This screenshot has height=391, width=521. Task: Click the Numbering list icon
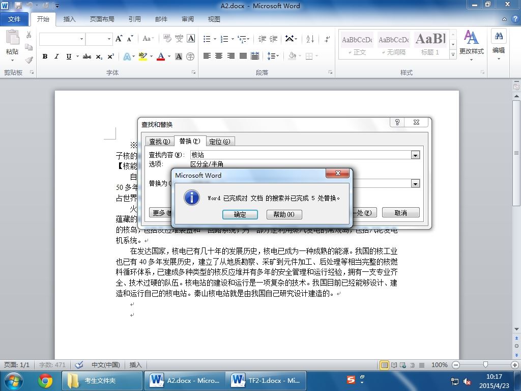[x=224, y=39]
